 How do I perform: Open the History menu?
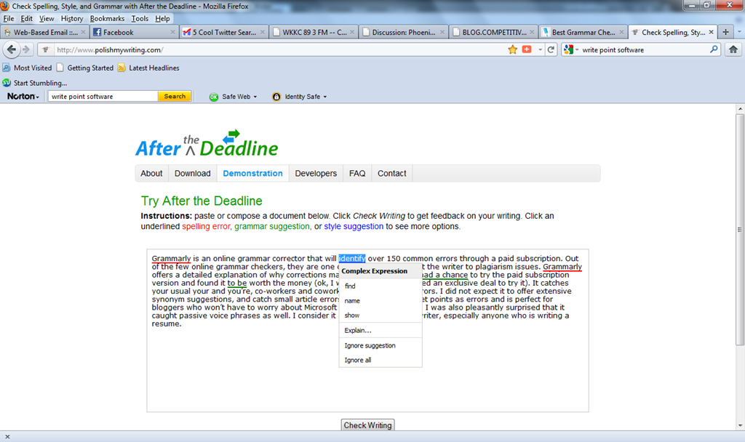72,18
